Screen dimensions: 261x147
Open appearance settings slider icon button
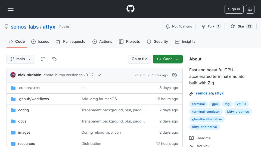tap(250, 9)
